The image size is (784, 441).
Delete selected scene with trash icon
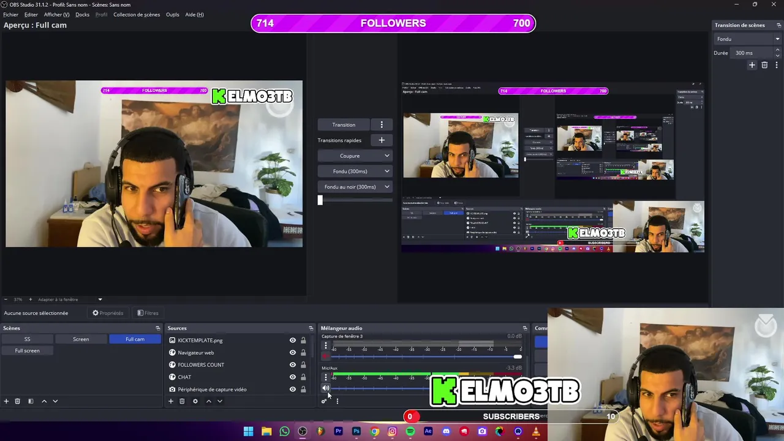(18, 401)
